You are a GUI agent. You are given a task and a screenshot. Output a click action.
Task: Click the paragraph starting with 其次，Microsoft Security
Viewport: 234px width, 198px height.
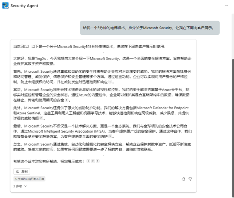click(x=102, y=95)
